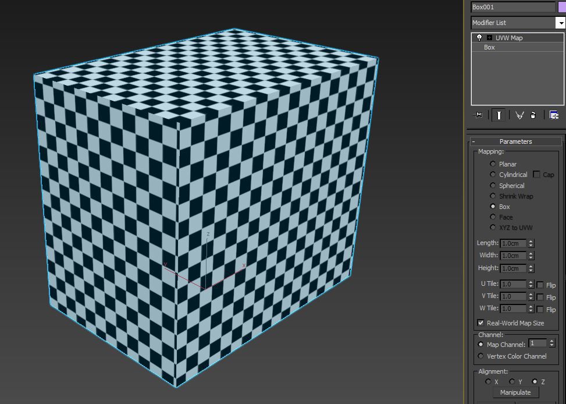Remove modifier from the stack icon
The height and width of the screenshot is (404, 566).
[533, 115]
